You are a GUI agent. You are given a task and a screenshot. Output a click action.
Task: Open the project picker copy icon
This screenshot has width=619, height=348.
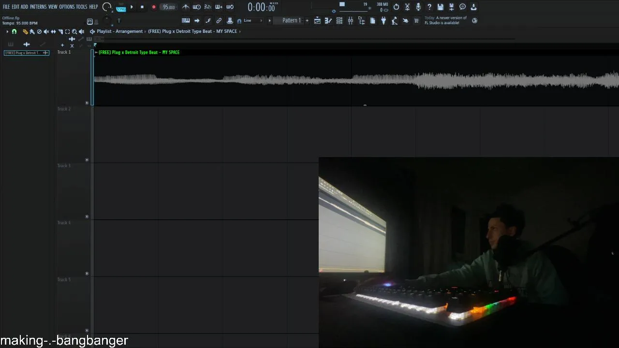(373, 20)
